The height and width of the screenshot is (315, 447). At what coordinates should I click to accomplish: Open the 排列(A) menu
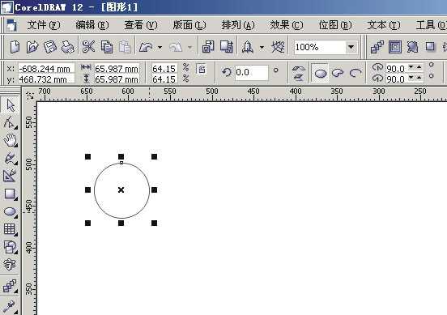[238, 25]
